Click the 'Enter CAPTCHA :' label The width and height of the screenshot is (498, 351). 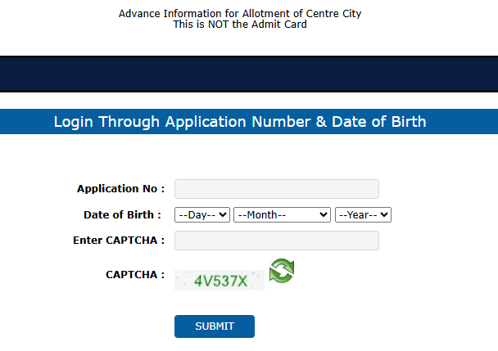(119, 241)
